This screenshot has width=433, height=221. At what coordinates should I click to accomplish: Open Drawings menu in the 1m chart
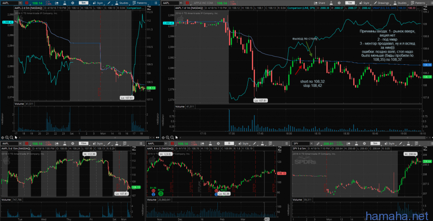(x=381, y=3)
